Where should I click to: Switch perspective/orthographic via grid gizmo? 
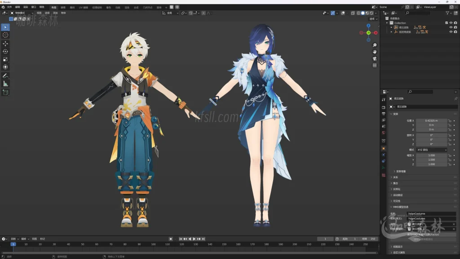375,66
